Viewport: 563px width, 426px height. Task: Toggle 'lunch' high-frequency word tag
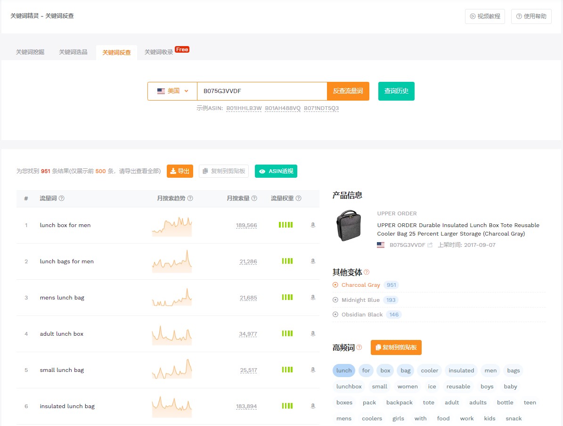click(x=344, y=371)
